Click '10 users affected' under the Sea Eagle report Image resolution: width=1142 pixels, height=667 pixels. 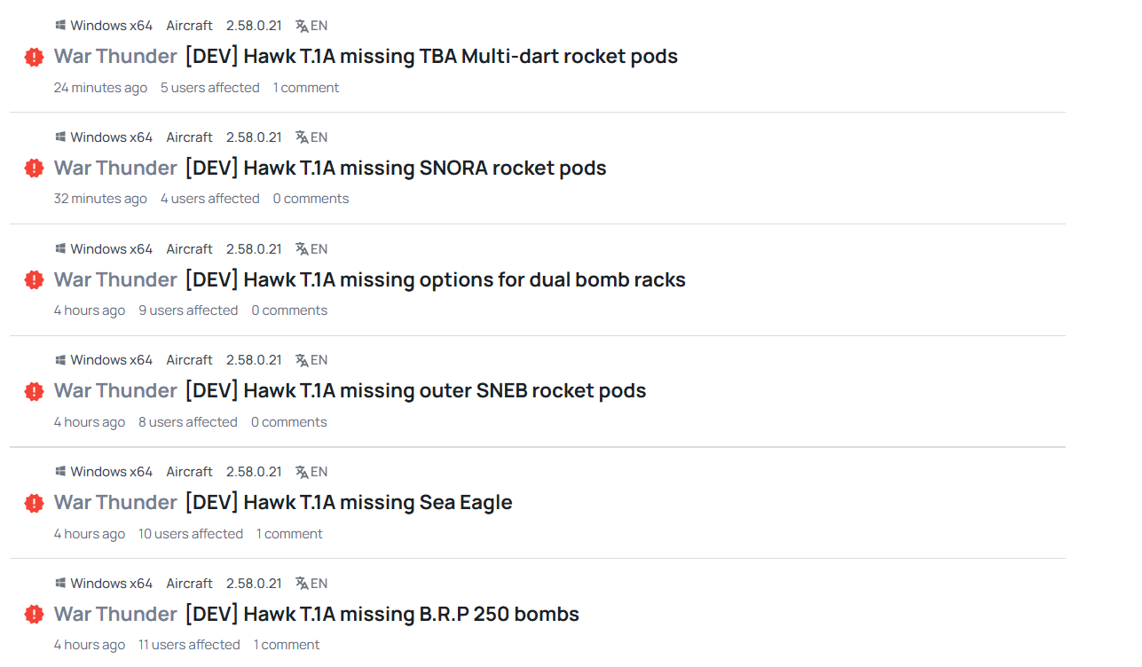(x=191, y=534)
